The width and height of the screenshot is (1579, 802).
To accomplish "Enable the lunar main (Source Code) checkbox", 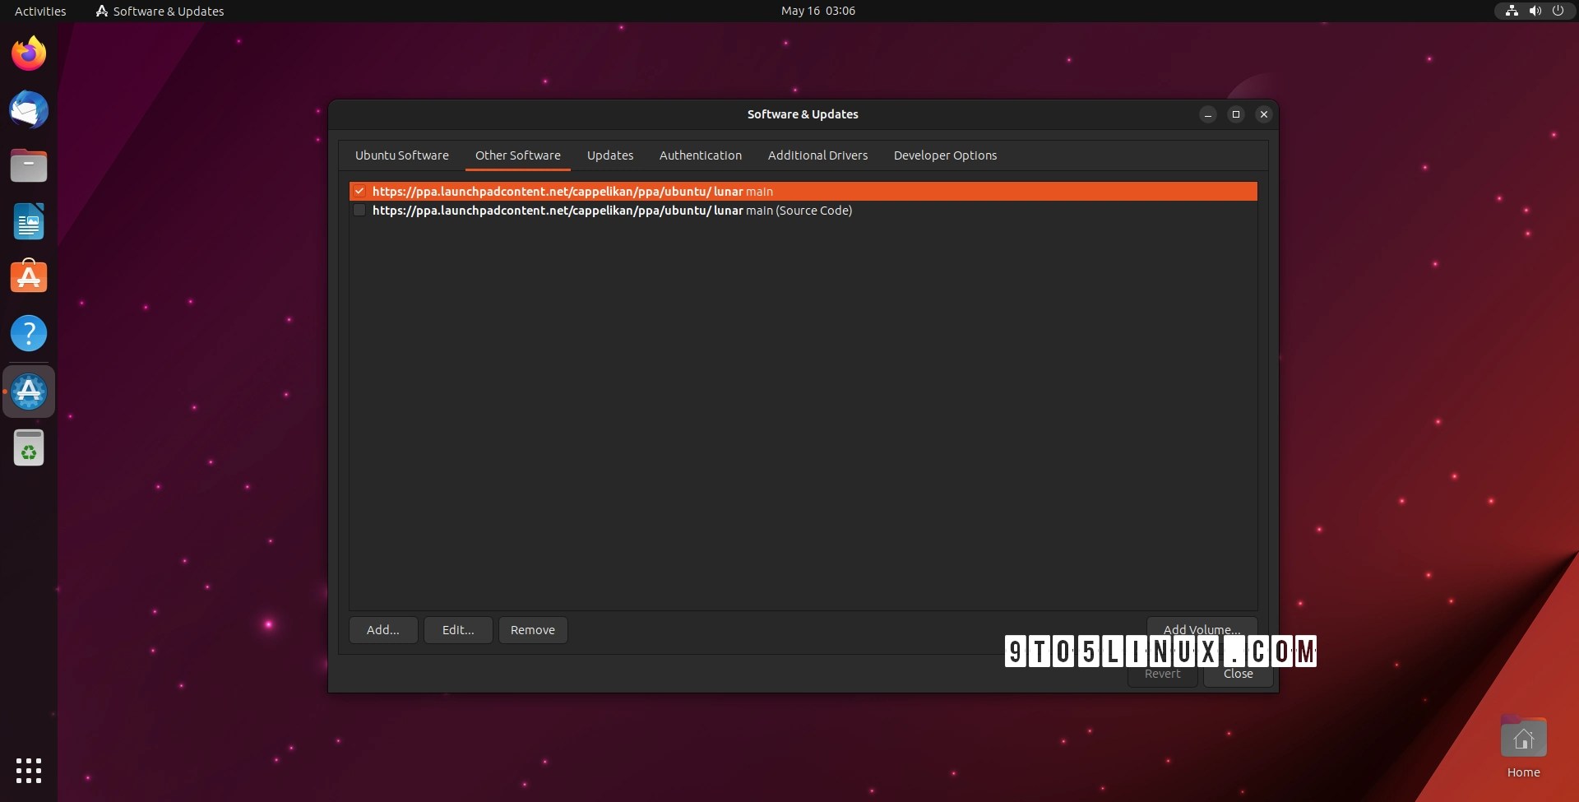I will 359,211.
